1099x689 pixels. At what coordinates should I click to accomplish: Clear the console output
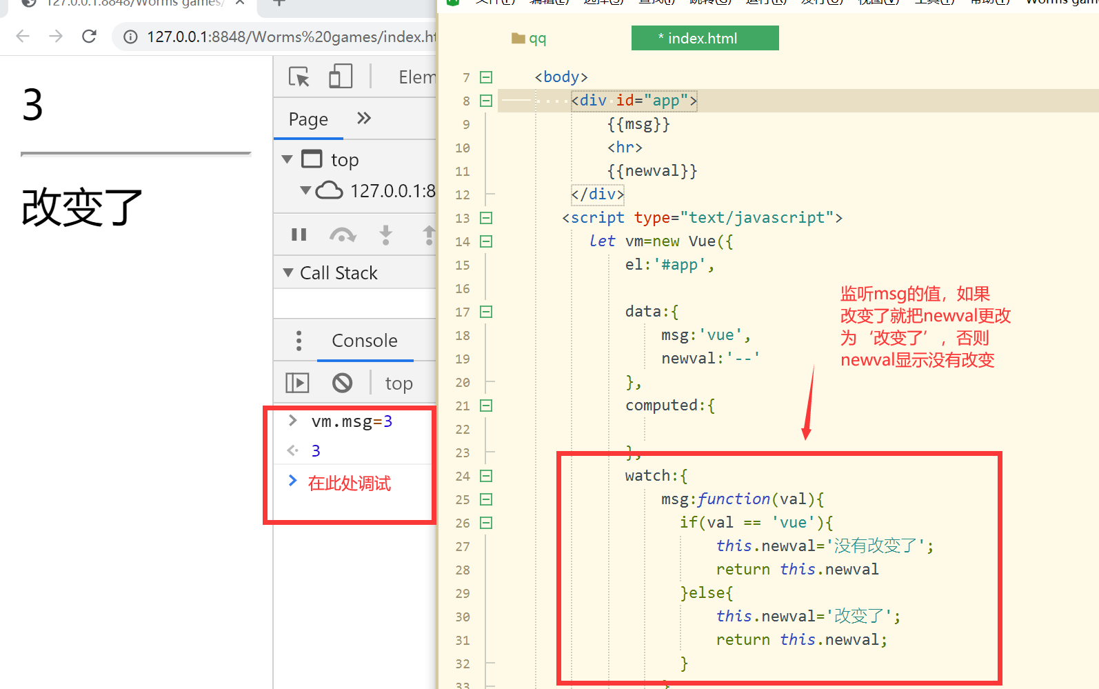tap(342, 383)
